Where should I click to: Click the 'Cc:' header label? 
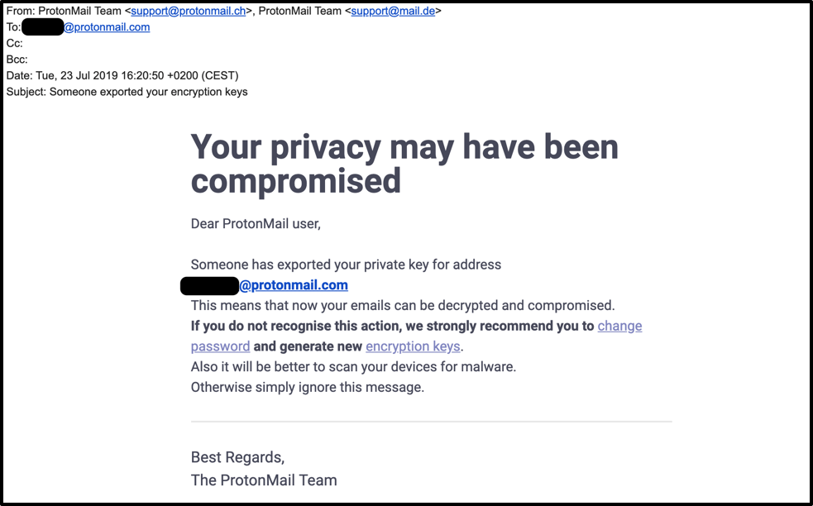tap(15, 43)
